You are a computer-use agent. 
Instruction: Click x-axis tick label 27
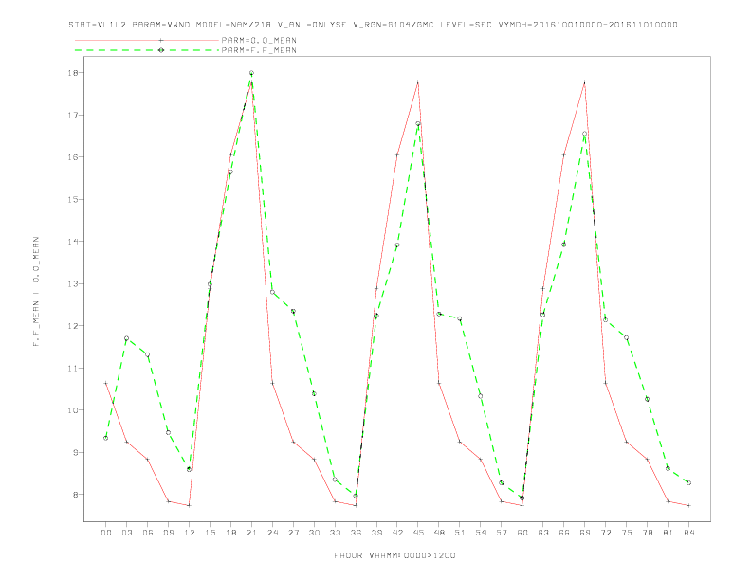[293, 533]
